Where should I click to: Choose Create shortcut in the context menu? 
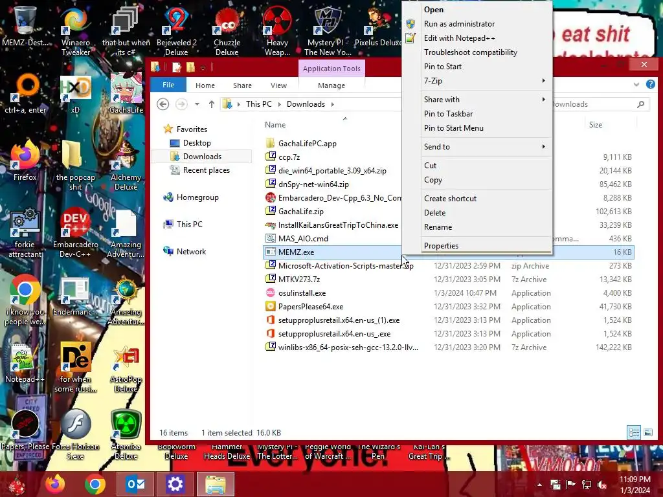click(x=486, y=198)
